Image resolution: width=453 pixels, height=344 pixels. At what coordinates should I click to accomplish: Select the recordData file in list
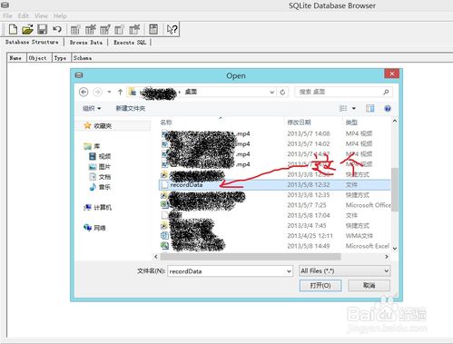tap(275, 184)
